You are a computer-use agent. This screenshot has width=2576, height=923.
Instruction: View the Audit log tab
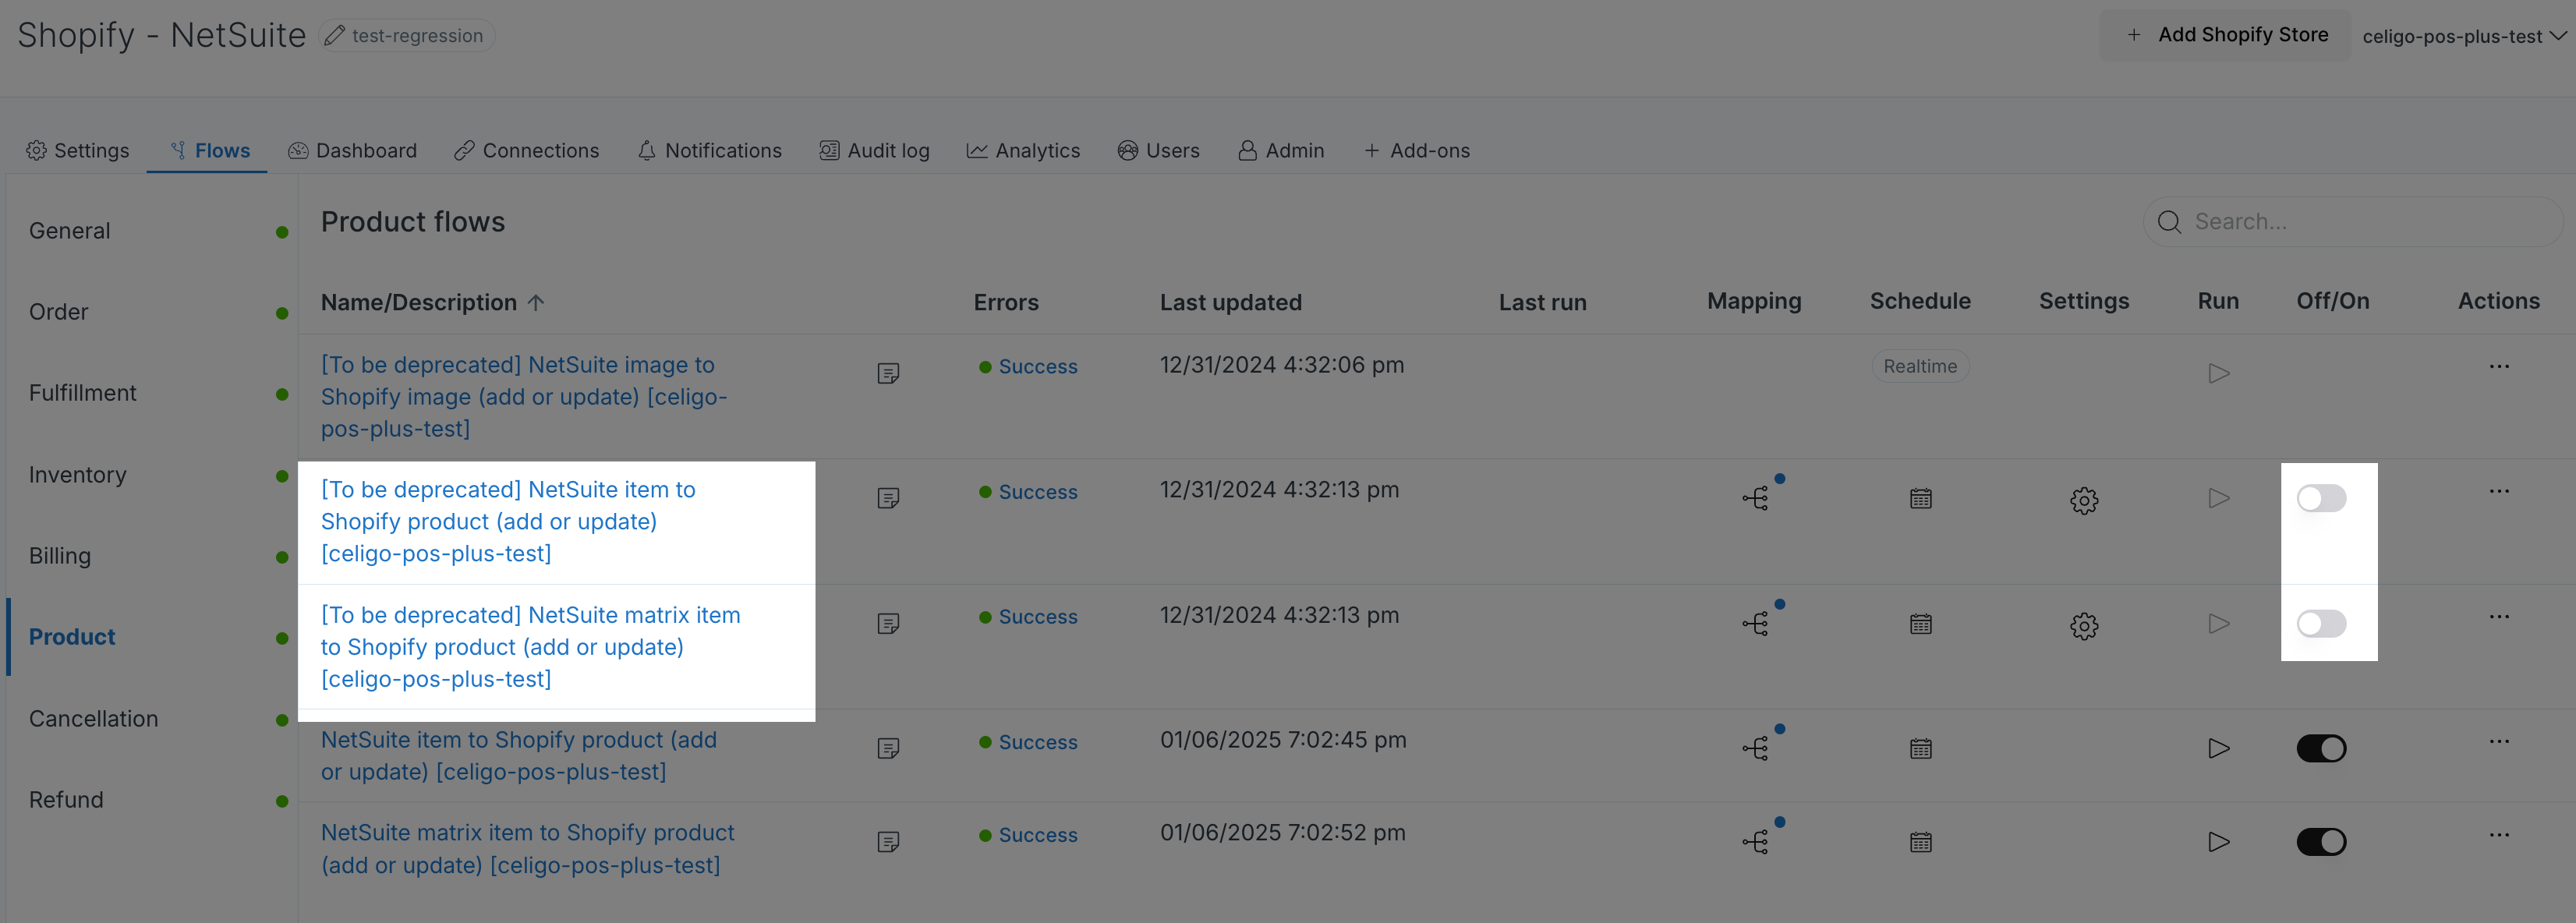click(x=874, y=150)
